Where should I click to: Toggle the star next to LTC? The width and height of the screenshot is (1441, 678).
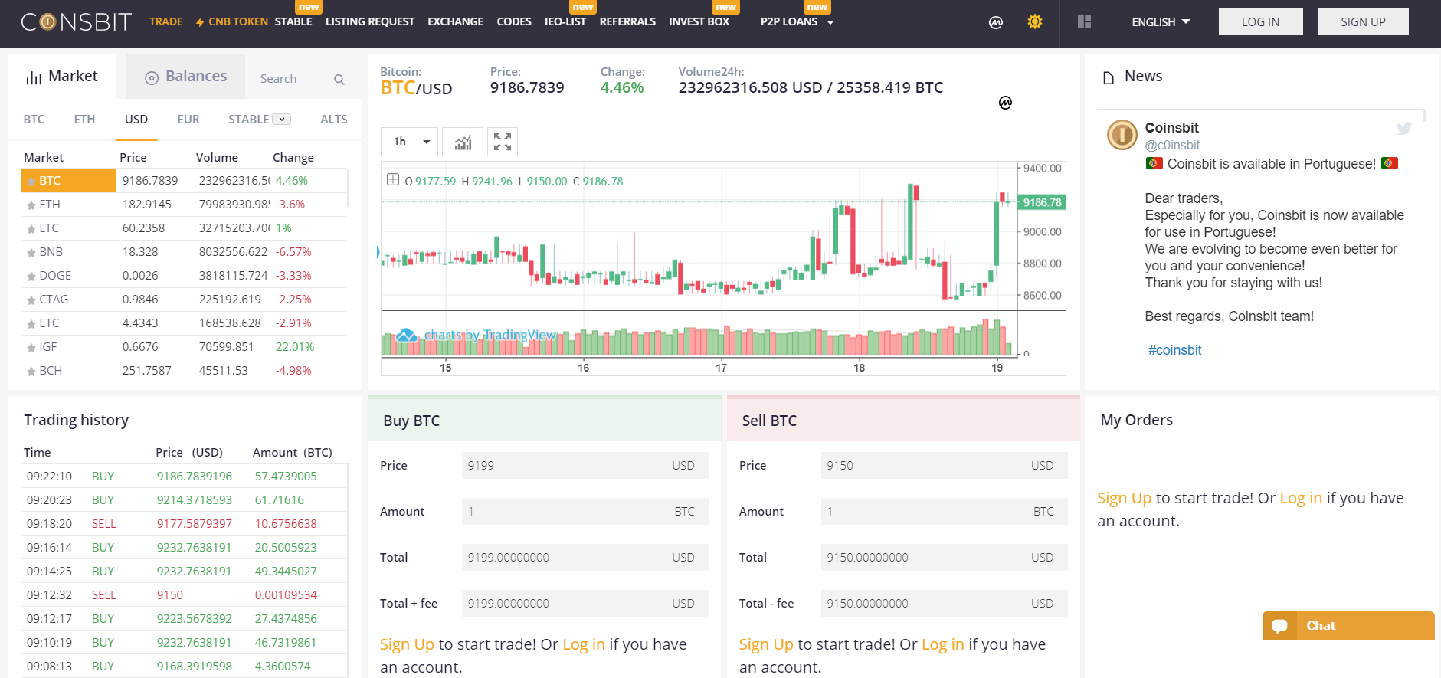coord(31,229)
